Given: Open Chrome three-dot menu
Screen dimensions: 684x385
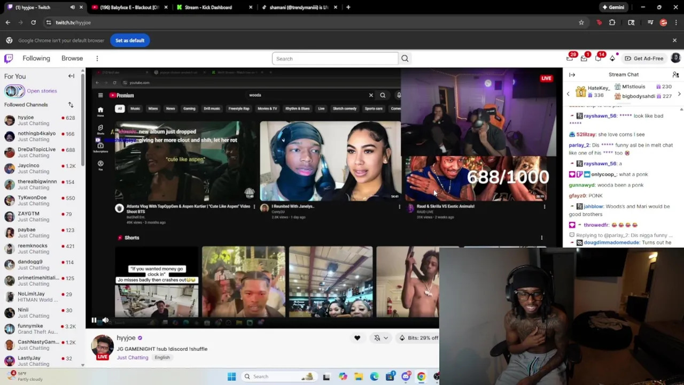Looking at the screenshot, I should coord(676,22).
